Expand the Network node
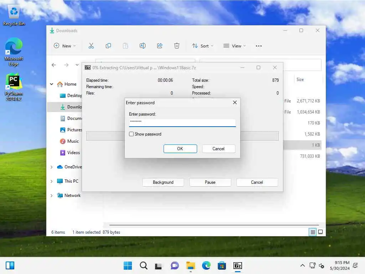This screenshot has height=274, width=365. [x=52, y=196]
